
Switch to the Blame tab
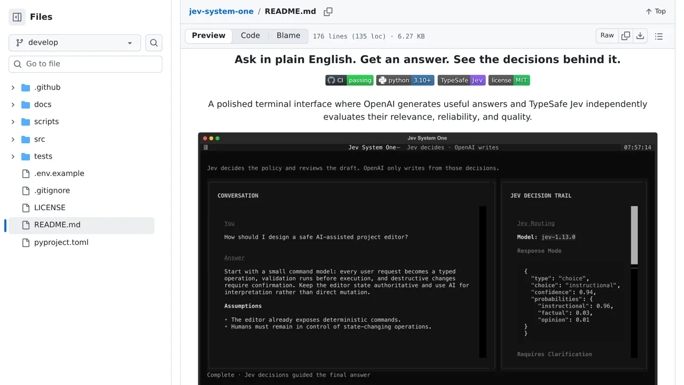tap(289, 36)
